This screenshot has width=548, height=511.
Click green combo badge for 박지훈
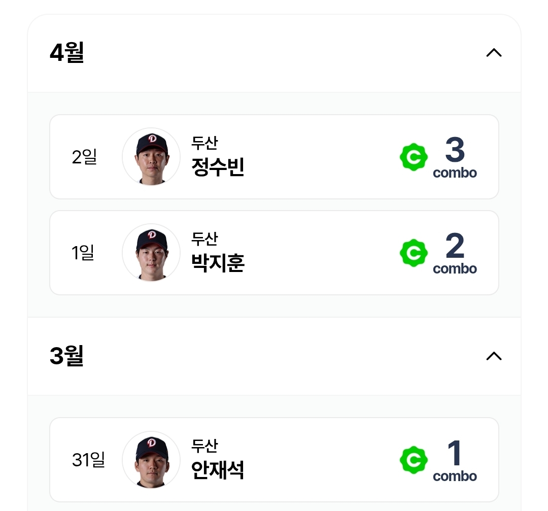point(414,253)
